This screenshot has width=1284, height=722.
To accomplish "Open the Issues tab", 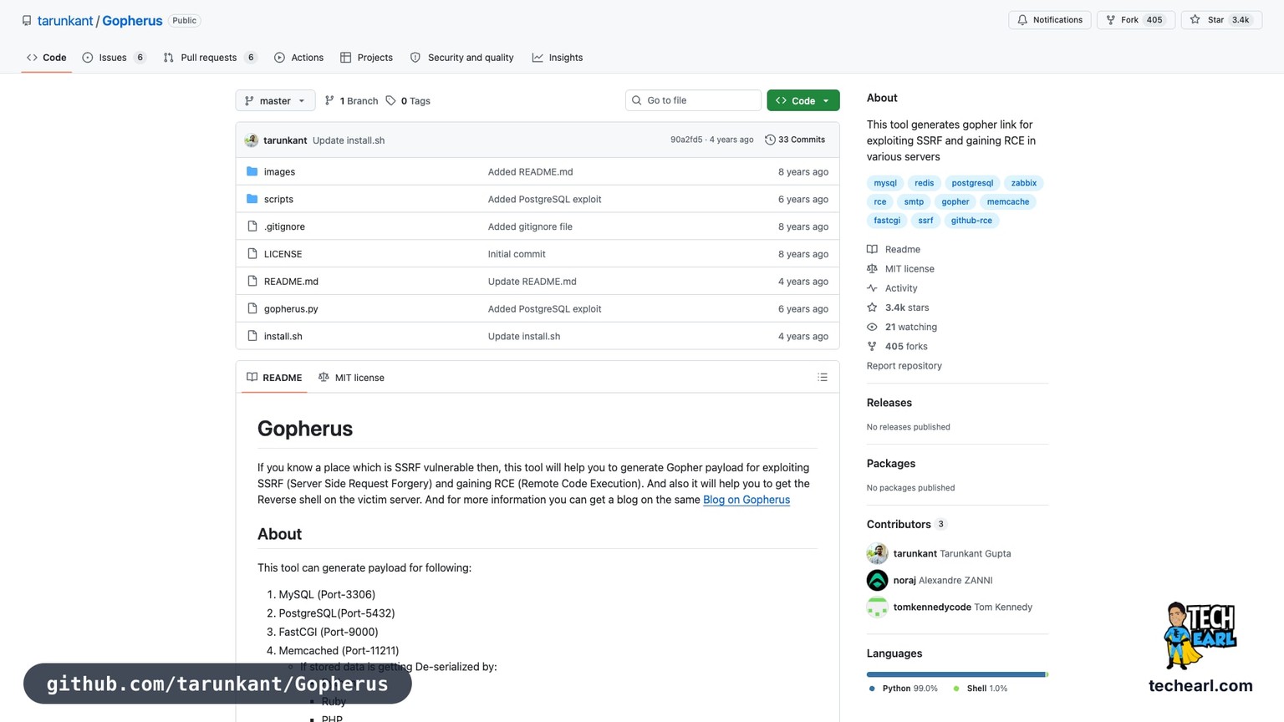I will (x=115, y=58).
